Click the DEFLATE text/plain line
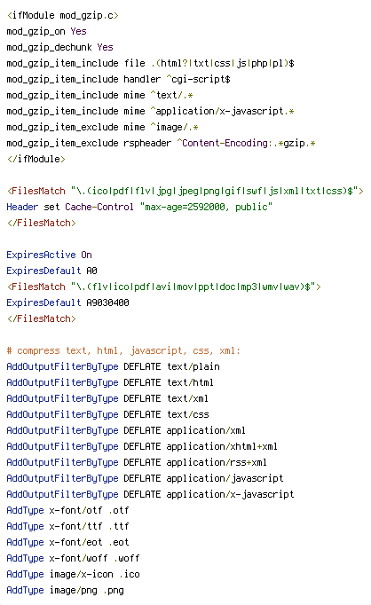 click(x=113, y=366)
